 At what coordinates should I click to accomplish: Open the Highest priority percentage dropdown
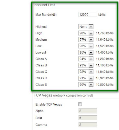[x=86, y=27]
